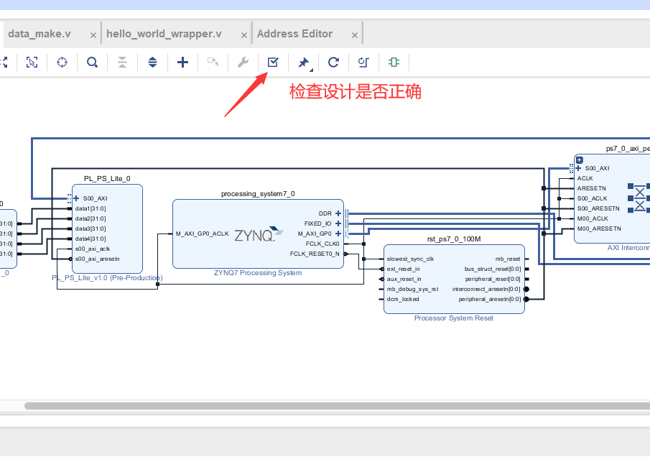Click the Pin toolbar icon

click(x=304, y=63)
